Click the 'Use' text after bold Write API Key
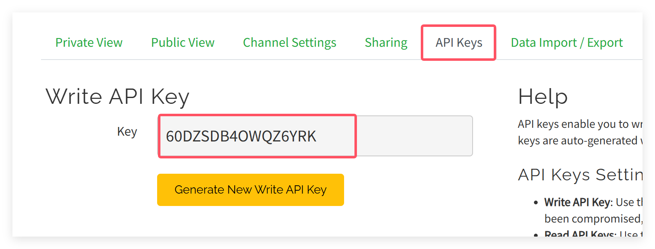The height and width of the screenshot is (249, 655). (x=625, y=202)
